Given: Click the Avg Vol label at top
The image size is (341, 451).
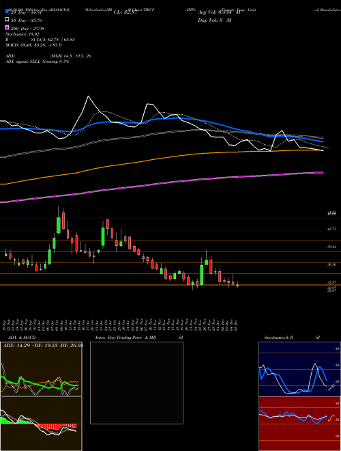Looking at the screenshot, I should click(x=219, y=12).
